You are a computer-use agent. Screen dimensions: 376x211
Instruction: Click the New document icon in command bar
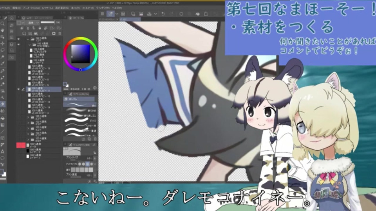click(133, 14)
